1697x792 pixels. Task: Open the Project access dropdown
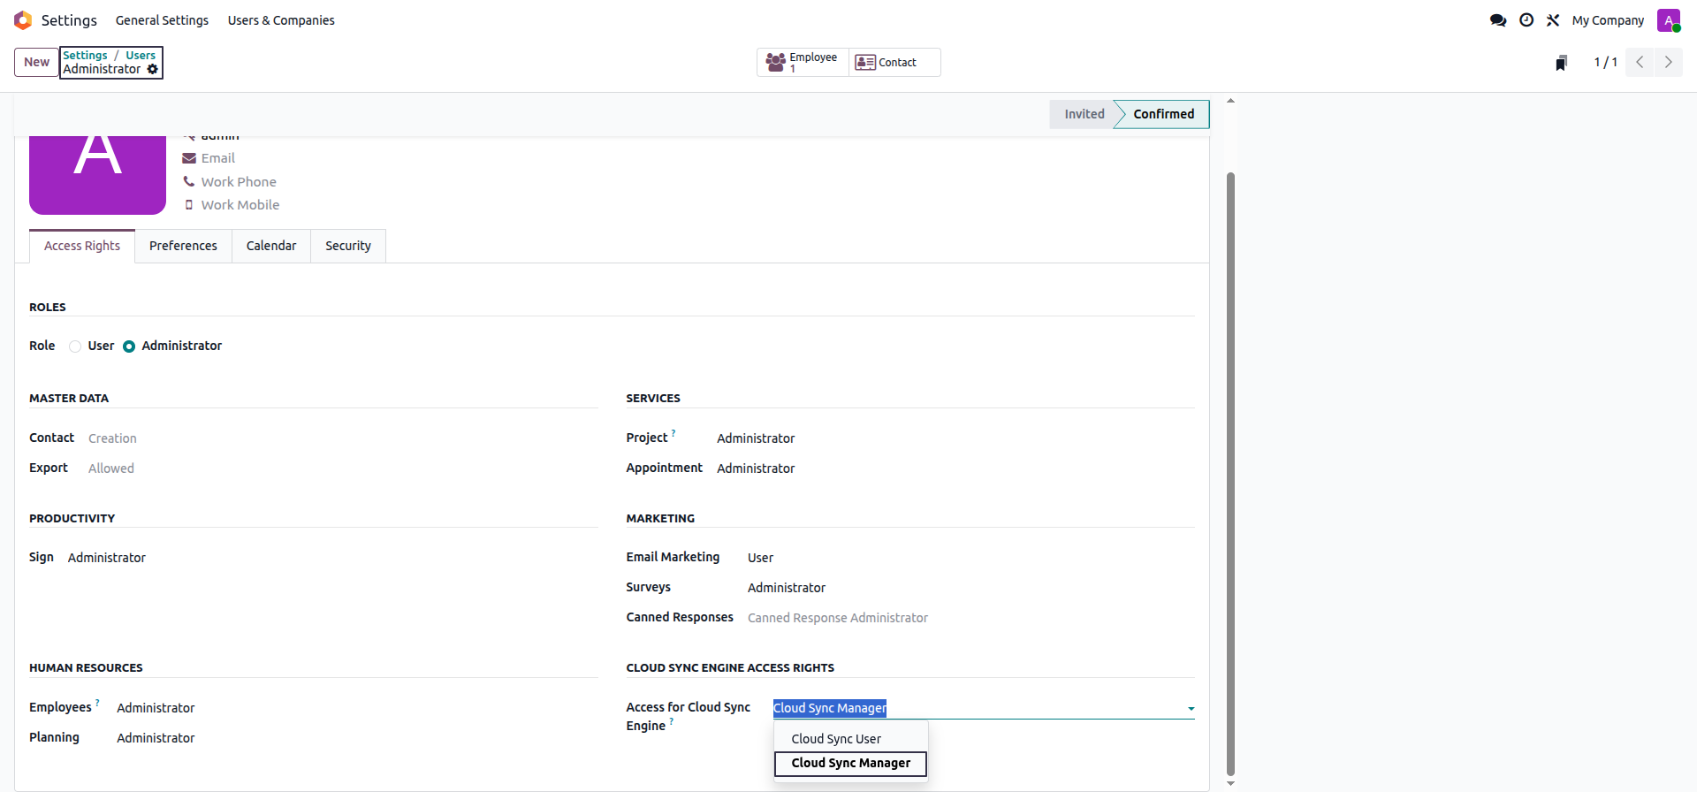tap(955, 438)
